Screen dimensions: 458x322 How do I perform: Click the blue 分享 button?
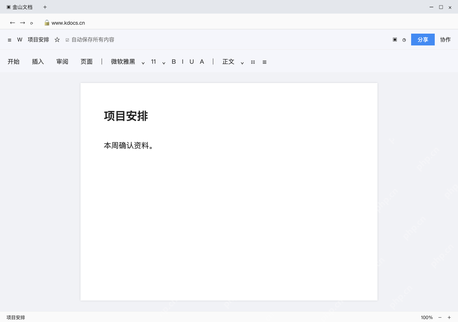point(423,39)
